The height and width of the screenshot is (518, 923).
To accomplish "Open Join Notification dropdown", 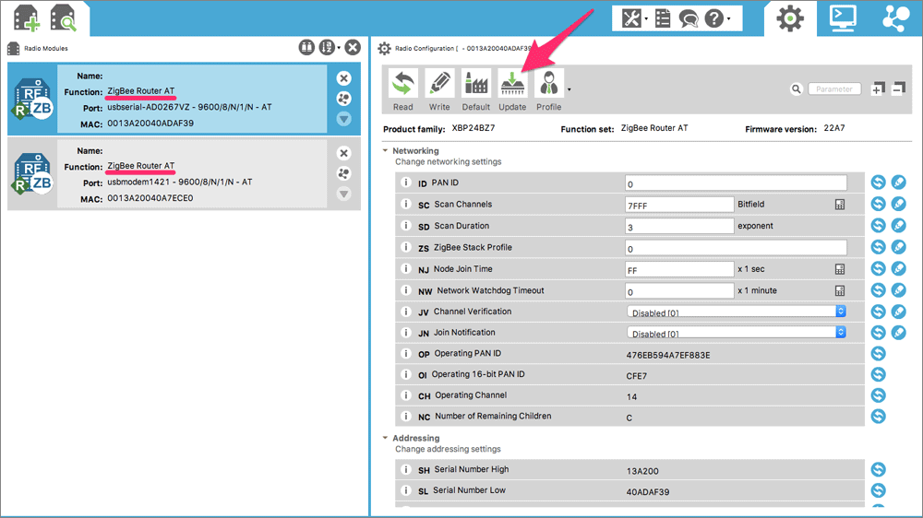I will coord(737,333).
